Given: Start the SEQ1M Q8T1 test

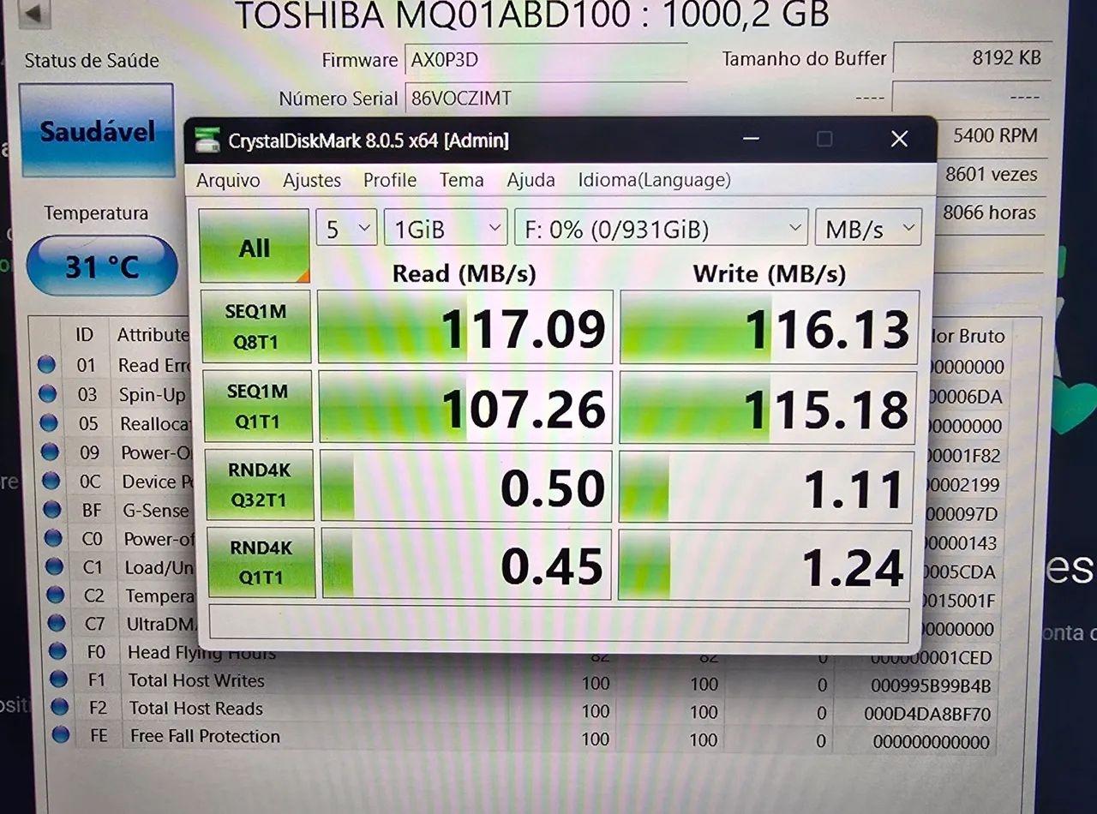Looking at the screenshot, I should coord(256,326).
